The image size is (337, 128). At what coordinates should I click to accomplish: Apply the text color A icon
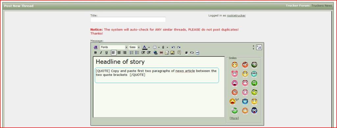coord(145,47)
